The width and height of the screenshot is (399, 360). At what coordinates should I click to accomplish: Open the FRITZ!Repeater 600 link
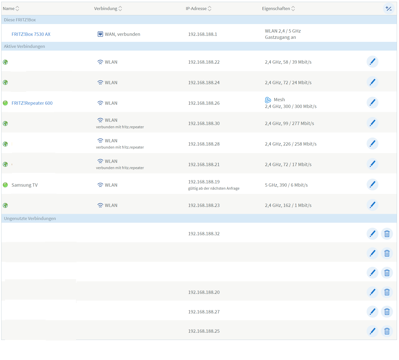(x=32, y=103)
